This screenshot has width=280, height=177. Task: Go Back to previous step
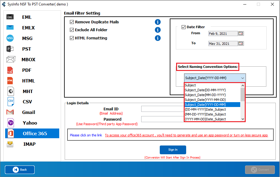[x=20, y=169]
